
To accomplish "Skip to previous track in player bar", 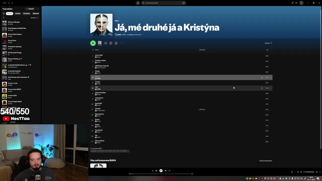I will [x=156, y=171].
